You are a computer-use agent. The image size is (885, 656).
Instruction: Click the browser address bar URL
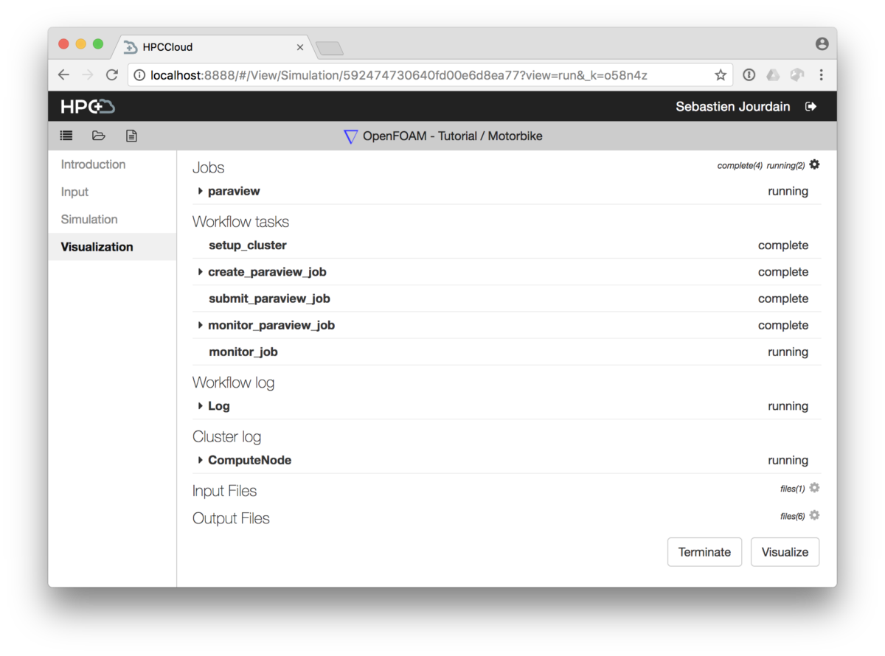[398, 75]
